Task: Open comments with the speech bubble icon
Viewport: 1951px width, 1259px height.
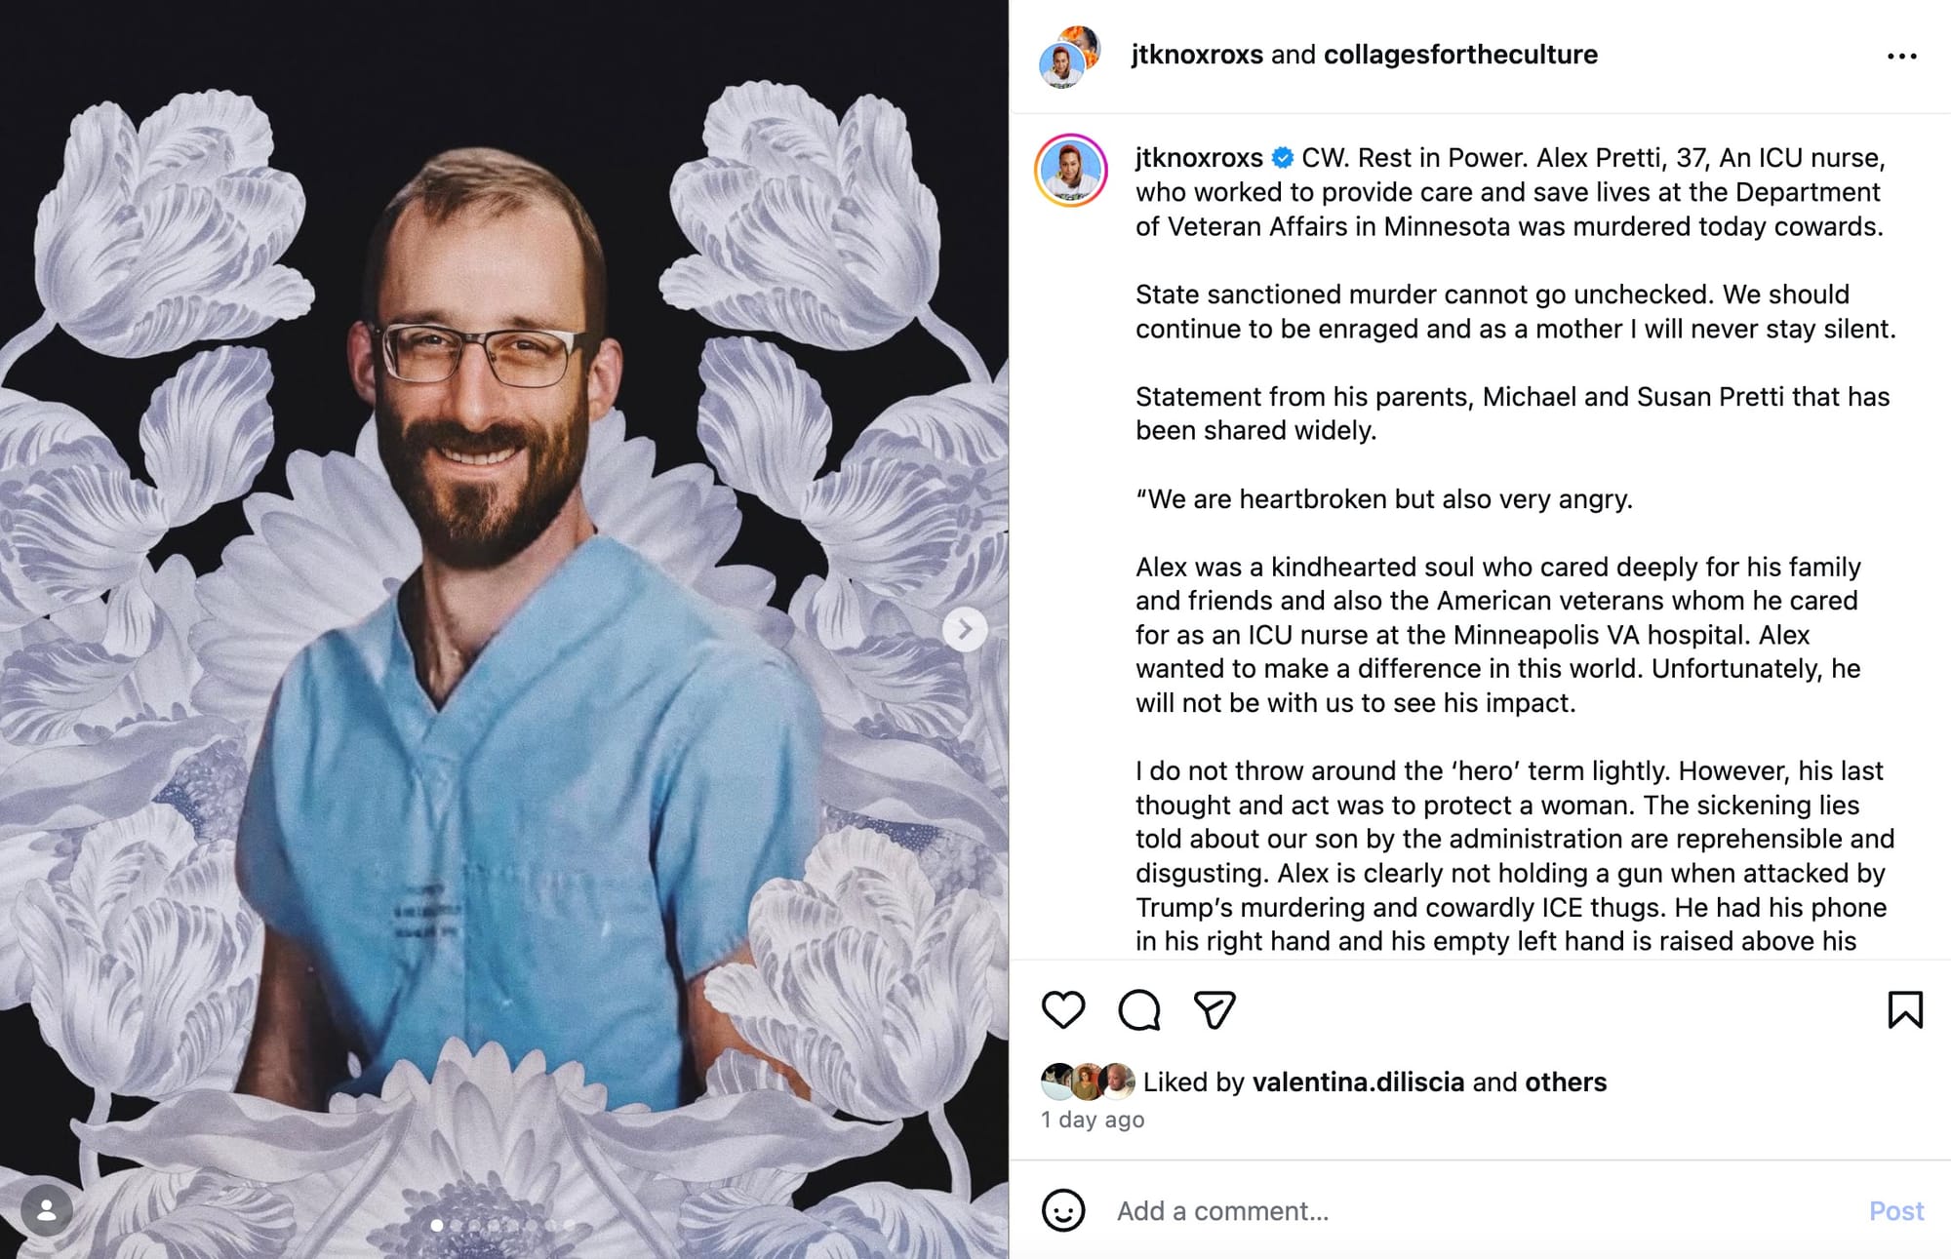Action: (x=1138, y=1009)
